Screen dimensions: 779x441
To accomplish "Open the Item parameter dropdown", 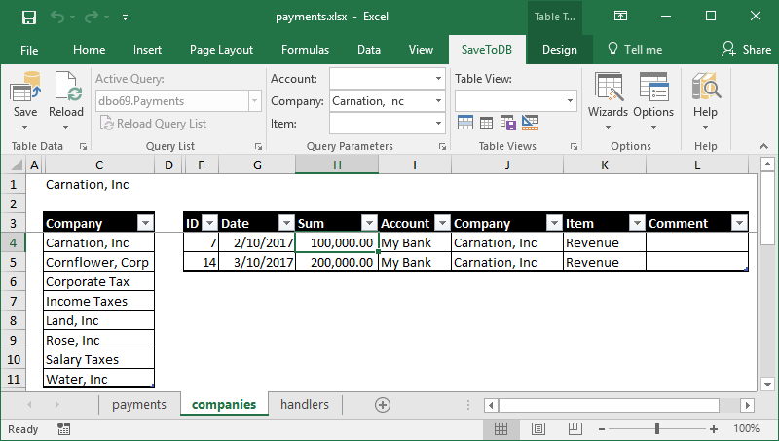I will click(x=438, y=124).
